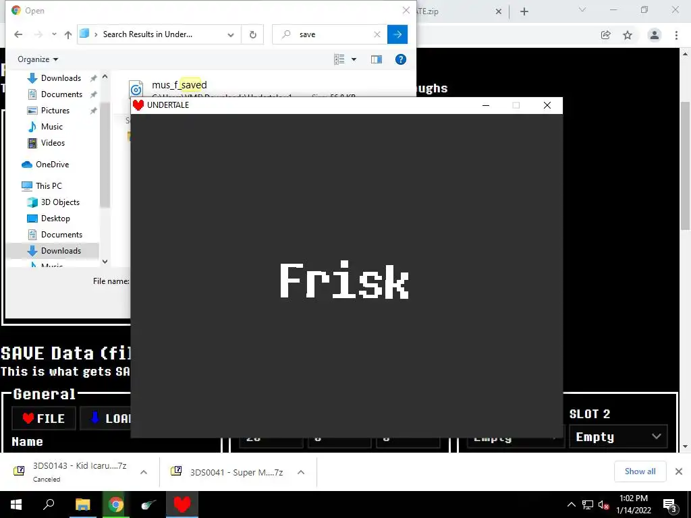Expand options for Kid Icarus download
The width and height of the screenshot is (691, 518).
coord(144,471)
